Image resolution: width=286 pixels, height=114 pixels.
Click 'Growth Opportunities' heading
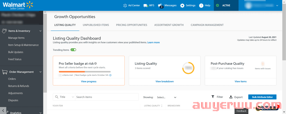point(75,17)
